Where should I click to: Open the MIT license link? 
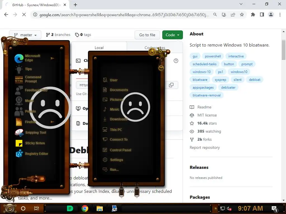[203, 115]
